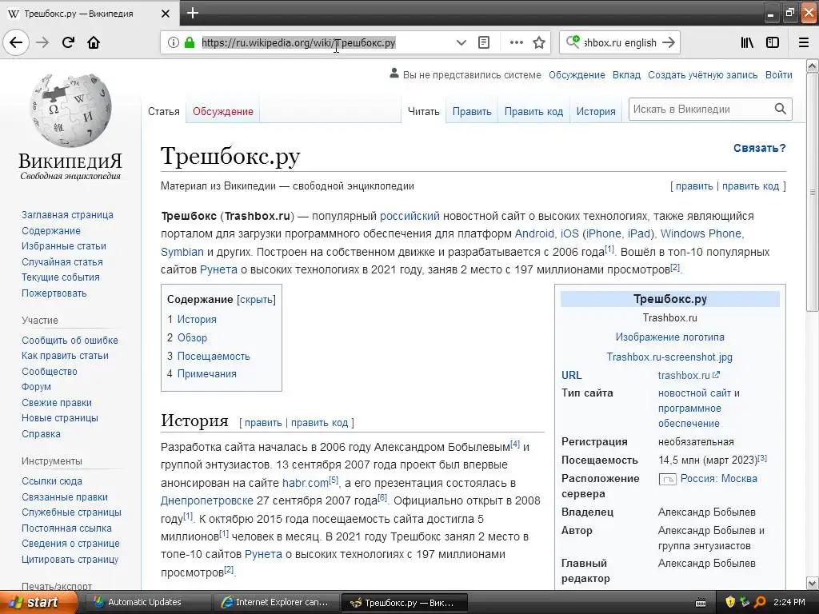Click the Wikipedia globe logo
This screenshot has height=614, width=819.
coord(70,110)
